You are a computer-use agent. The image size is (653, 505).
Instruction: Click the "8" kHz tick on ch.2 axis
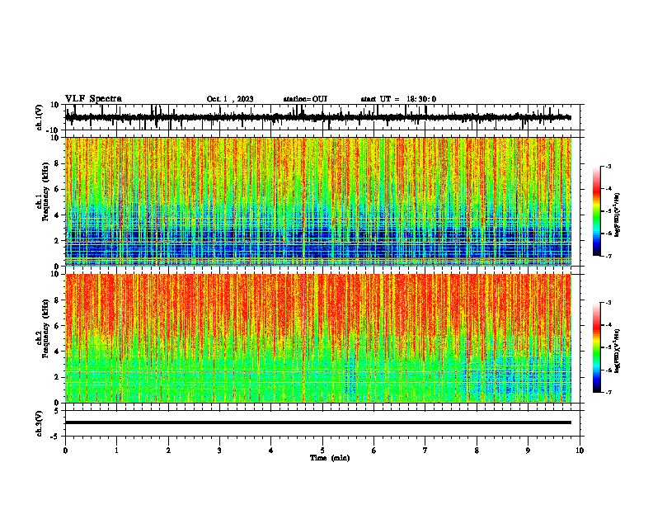coord(58,300)
